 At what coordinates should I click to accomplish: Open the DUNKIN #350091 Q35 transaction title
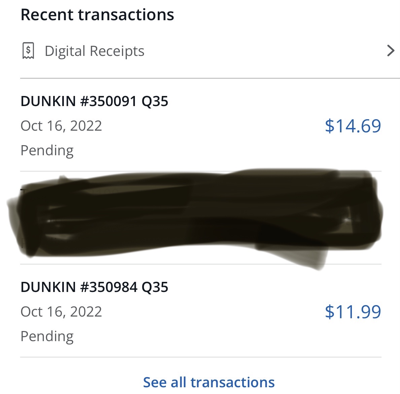94,101
